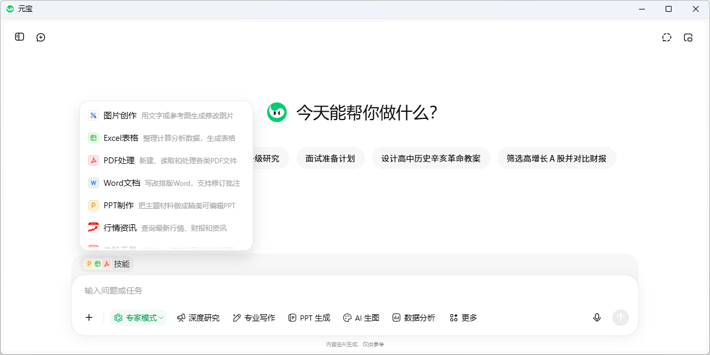Choose suggestion 面试准备计划

(x=330, y=159)
